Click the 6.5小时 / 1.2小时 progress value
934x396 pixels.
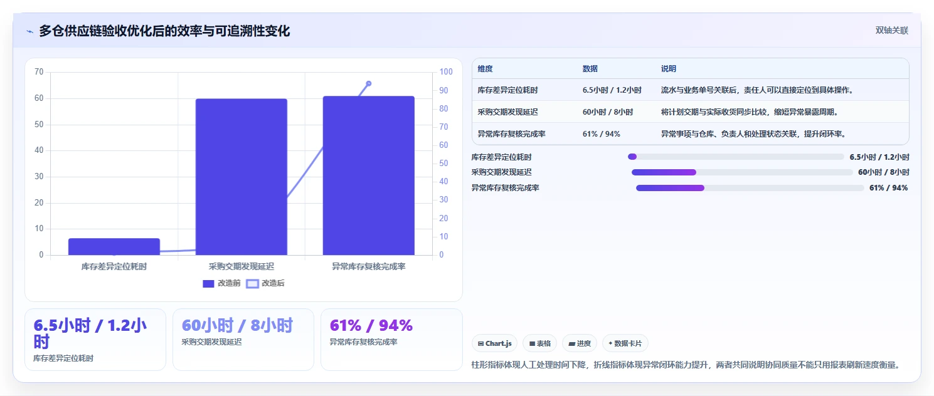(879, 157)
